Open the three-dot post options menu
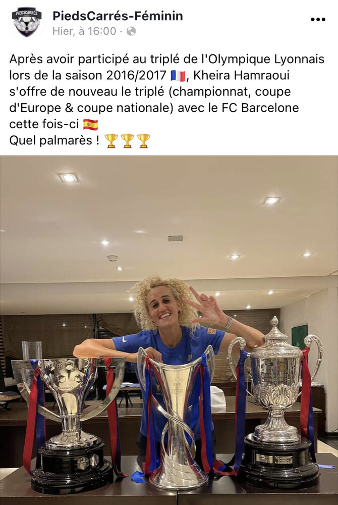The height and width of the screenshot is (505, 338). coord(318,20)
